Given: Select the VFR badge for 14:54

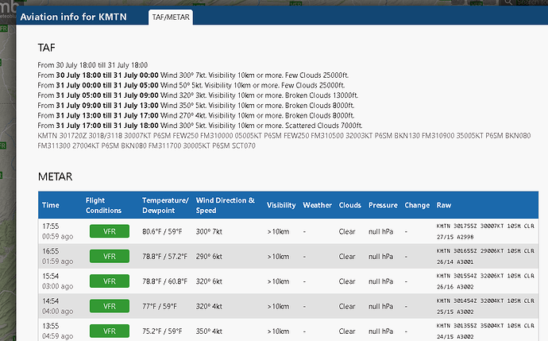Looking at the screenshot, I should [x=110, y=306].
